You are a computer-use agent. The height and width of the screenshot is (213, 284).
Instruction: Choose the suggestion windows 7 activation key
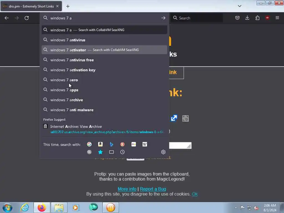[104, 70]
